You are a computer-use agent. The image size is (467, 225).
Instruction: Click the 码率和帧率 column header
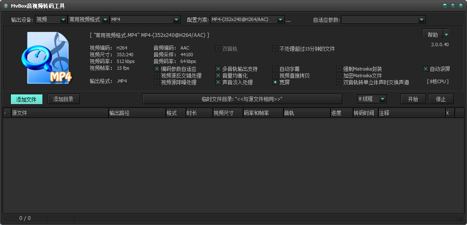pos(263,113)
